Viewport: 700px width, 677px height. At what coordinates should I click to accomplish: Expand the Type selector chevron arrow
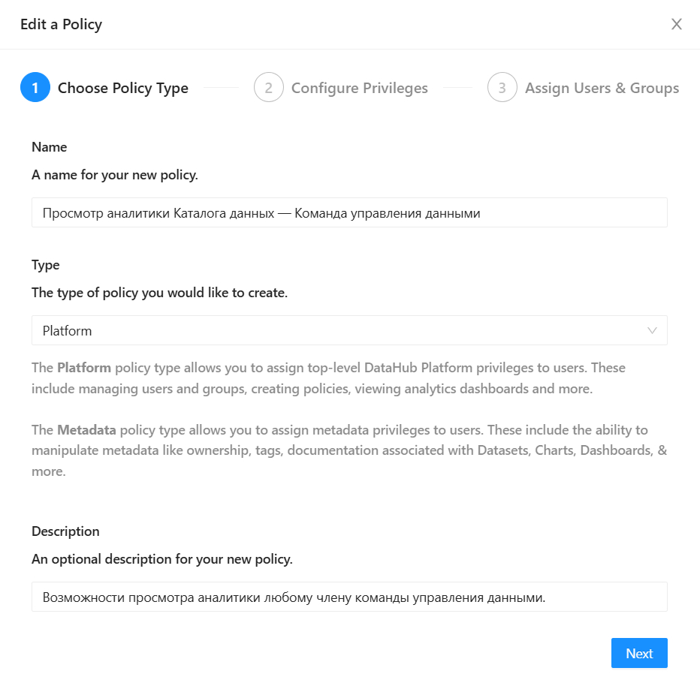point(652,330)
